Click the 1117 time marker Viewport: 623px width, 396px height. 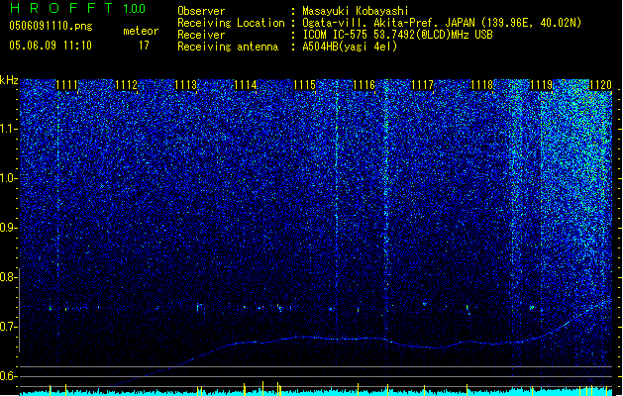click(x=422, y=85)
